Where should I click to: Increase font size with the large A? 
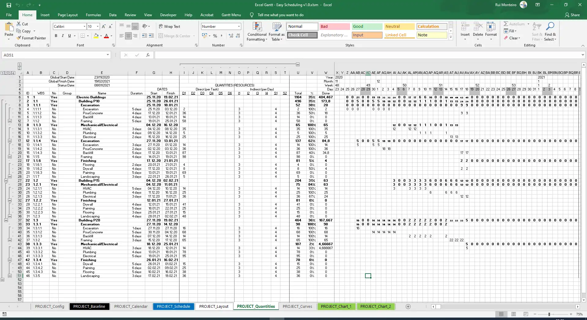tap(104, 27)
